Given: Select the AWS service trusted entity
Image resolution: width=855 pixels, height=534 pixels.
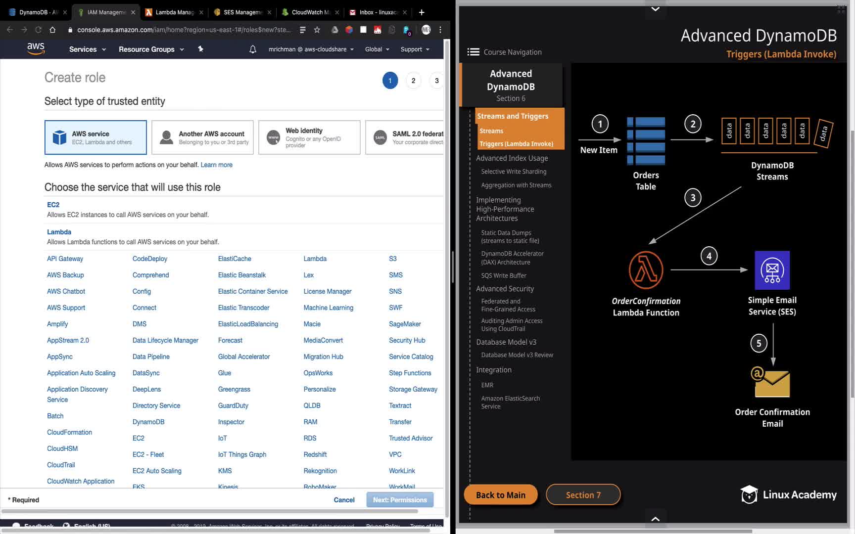Looking at the screenshot, I should pyautogui.click(x=95, y=137).
